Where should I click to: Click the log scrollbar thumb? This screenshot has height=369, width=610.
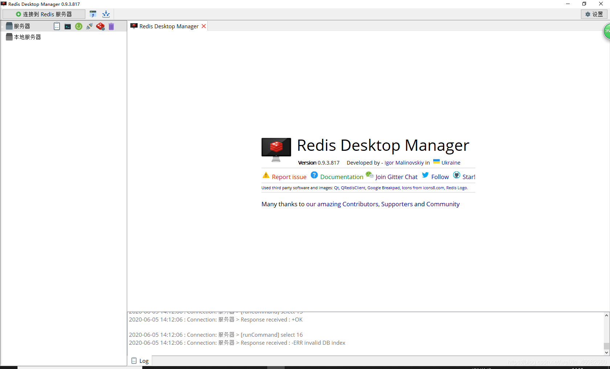(x=606, y=346)
